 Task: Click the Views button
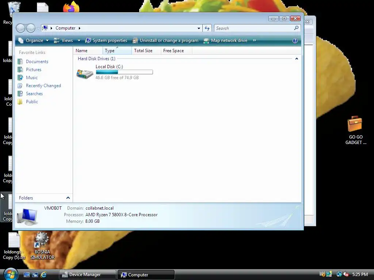(x=64, y=40)
